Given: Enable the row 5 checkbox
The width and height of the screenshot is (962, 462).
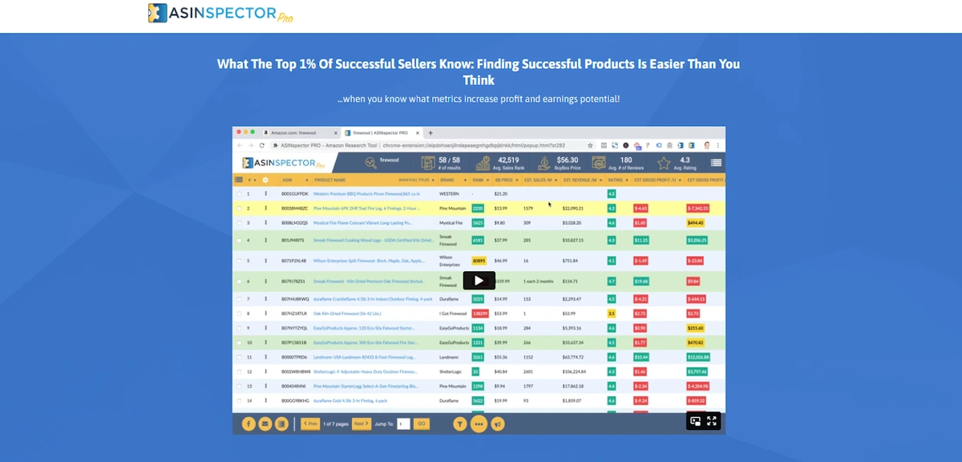Looking at the screenshot, I should [238, 261].
